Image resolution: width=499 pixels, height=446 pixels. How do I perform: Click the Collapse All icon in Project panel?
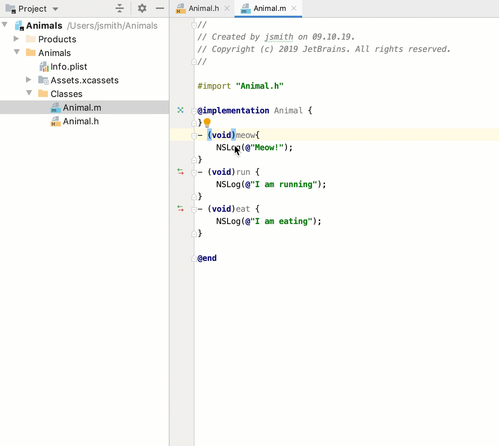point(120,8)
